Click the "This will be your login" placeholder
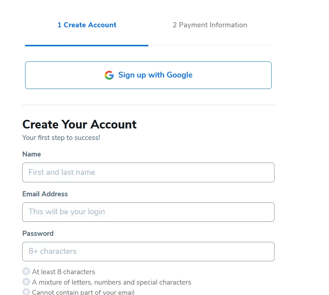The width and height of the screenshot is (329, 295). click(67, 212)
